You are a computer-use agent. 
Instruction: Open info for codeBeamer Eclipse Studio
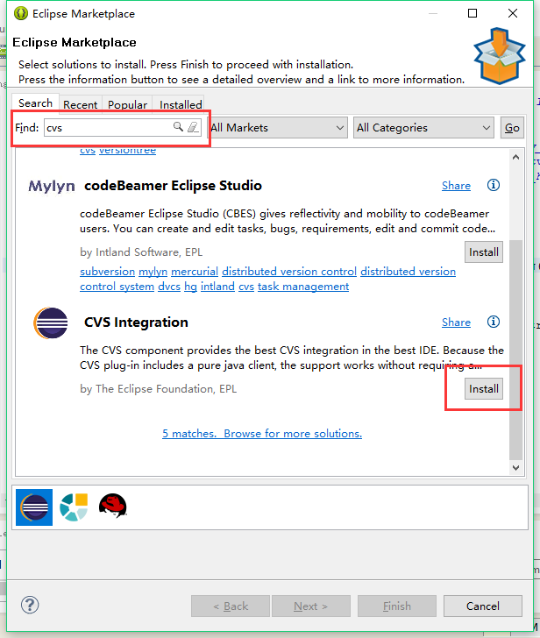point(494,185)
